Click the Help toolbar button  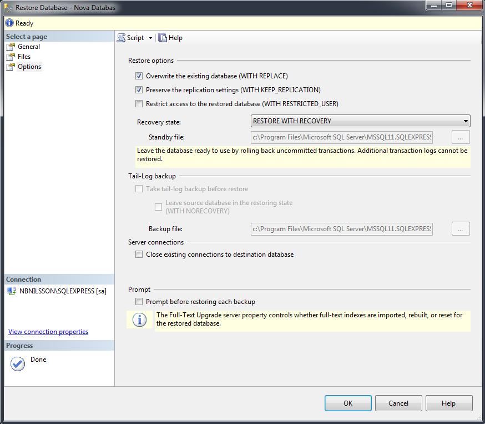[170, 38]
